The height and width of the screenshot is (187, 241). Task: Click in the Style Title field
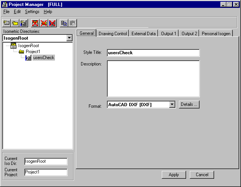153,53
